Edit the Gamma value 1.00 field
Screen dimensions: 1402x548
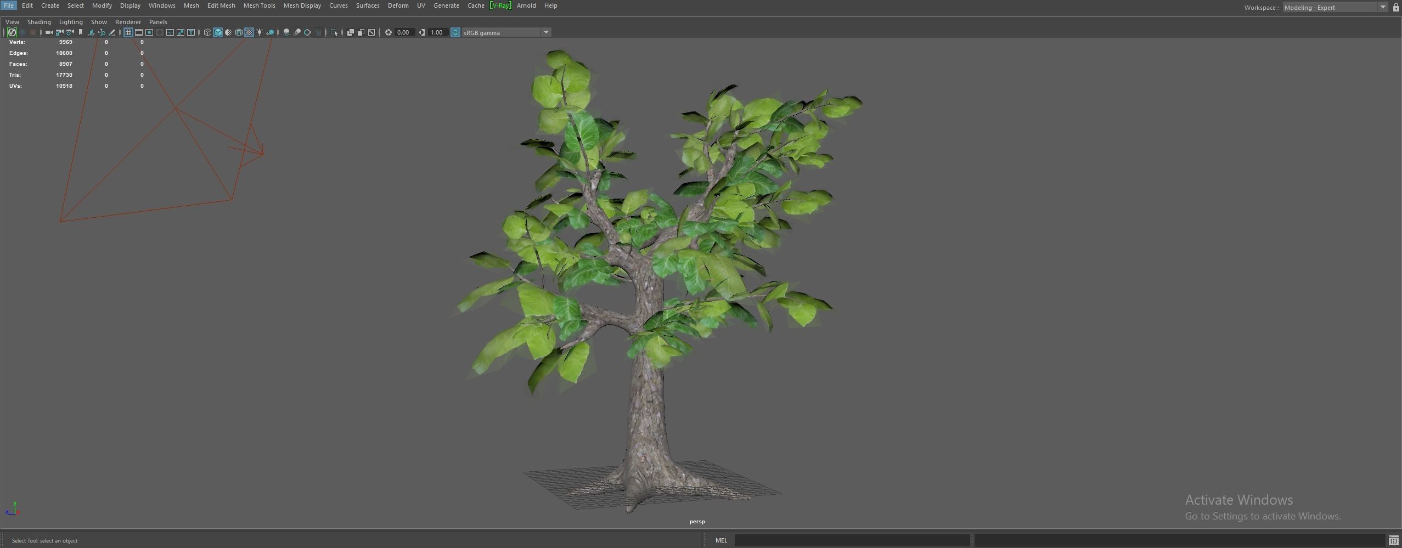[x=438, y=32]
